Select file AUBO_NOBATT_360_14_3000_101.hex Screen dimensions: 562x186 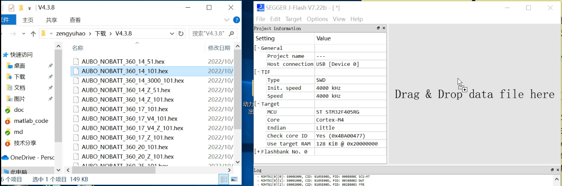point(132,81)
